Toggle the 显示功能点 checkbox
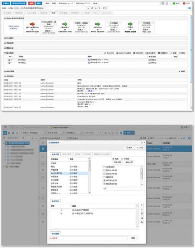The width and height of the screenshot is (195, 248). [68, 138]
